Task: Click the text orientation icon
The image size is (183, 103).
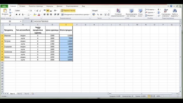Action: [55, 11]
